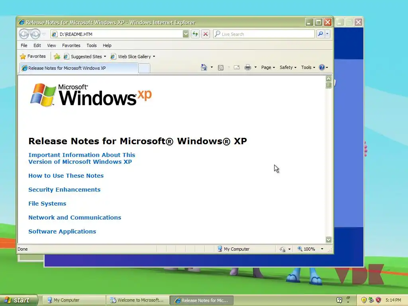Expand the Print options dropdown arrow
The height and width of the screenshot is (306, 408).
pyautogui.click(x=255, y=67)
